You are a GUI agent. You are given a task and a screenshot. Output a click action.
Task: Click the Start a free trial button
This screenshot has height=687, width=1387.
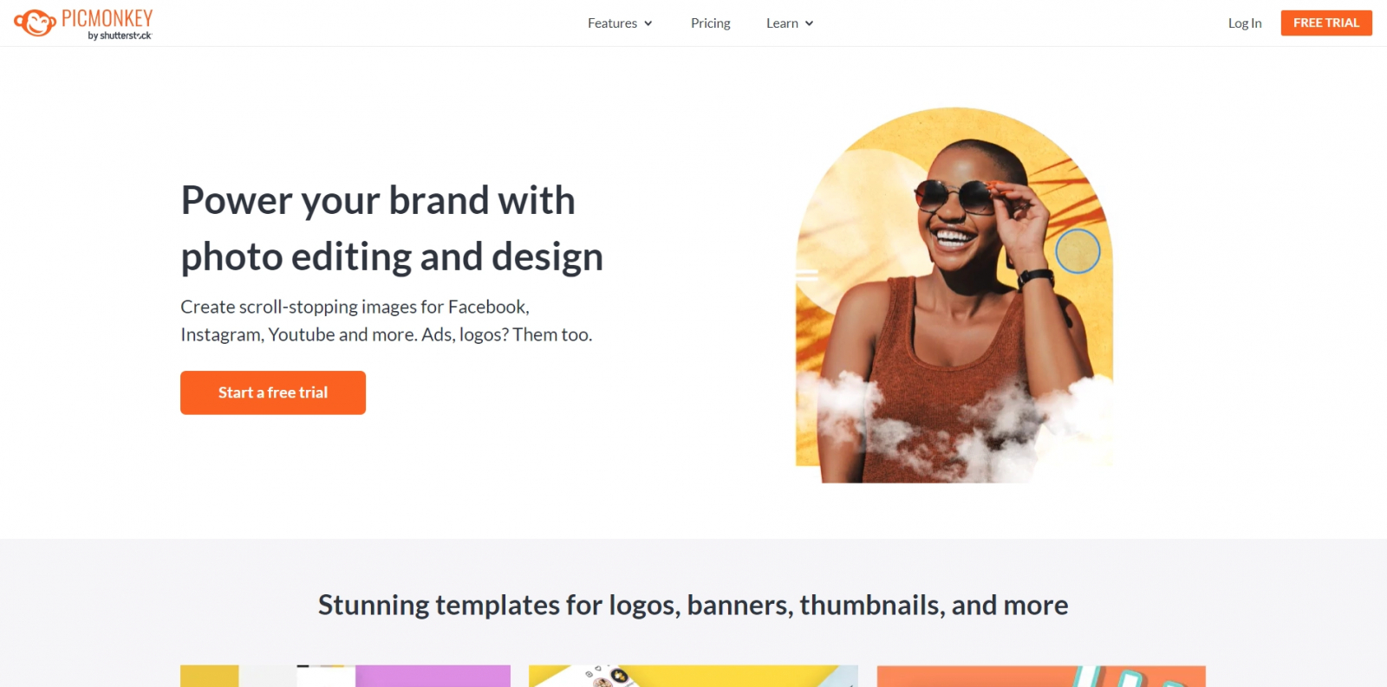[273, 392]
